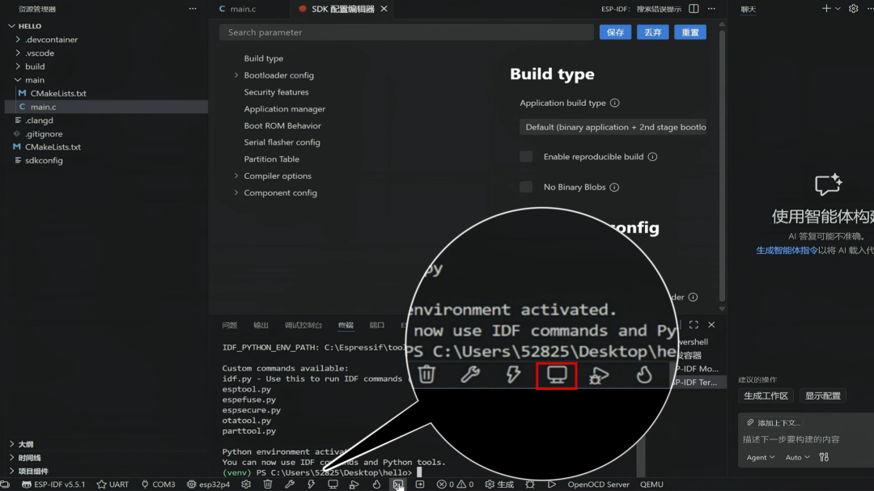
Task: Select Serial flasher config in settings list
Action: coord(282,142)
